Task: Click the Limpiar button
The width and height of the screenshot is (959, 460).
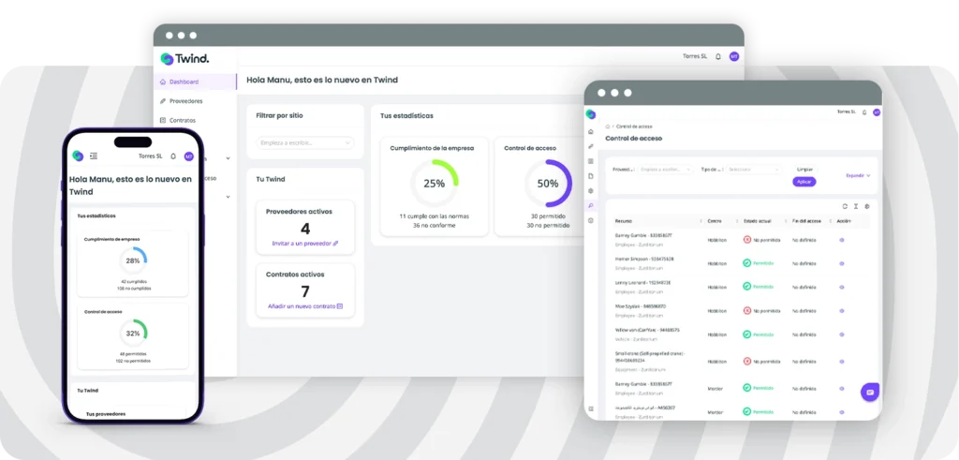Action: [x=804, y=169]
